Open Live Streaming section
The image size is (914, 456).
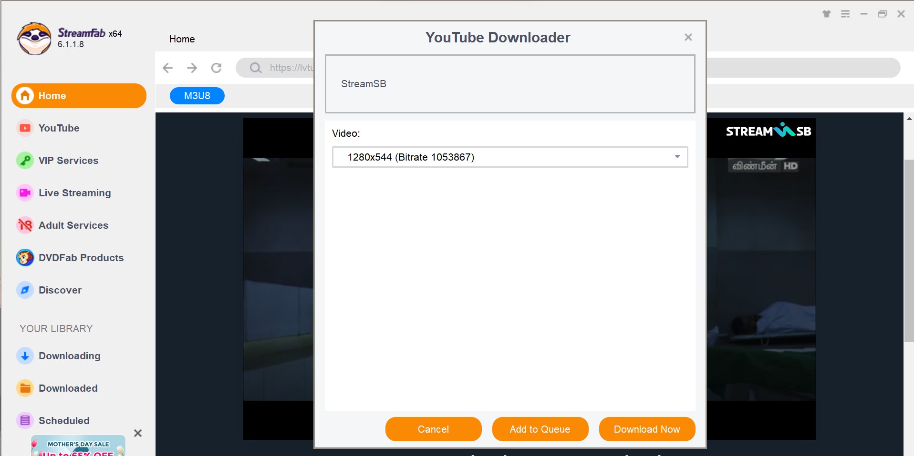(74, 193)
